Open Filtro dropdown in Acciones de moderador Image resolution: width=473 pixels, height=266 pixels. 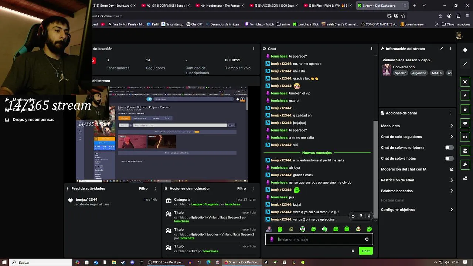(x=241, y=188)
